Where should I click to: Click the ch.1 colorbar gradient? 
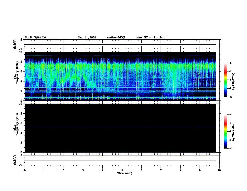pos(225,80)
